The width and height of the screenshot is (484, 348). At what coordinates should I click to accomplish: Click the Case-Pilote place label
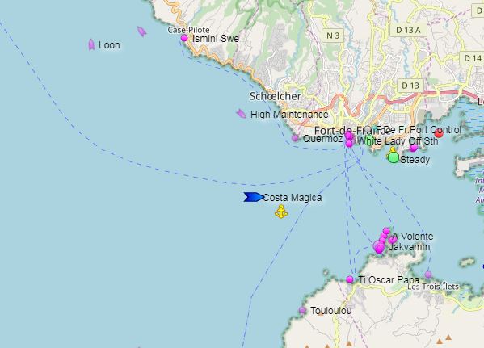(x=188, y=30)
